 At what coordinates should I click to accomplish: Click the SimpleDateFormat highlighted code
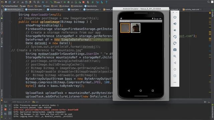(84, 40)
